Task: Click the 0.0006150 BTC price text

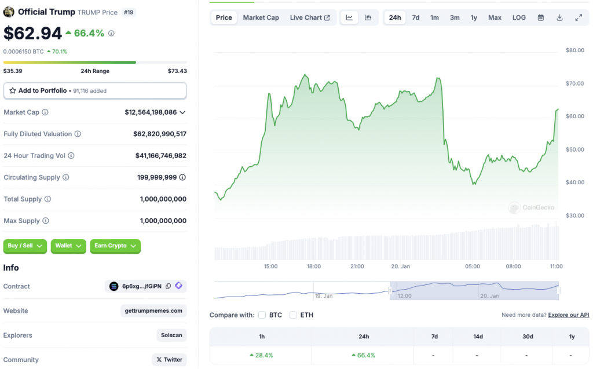Action: [x=23, y=52]
